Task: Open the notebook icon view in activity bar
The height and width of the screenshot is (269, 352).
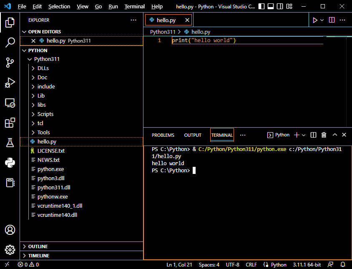Action: coord(10,183)
